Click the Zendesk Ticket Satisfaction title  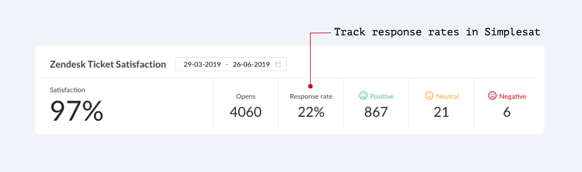(108, 64)
